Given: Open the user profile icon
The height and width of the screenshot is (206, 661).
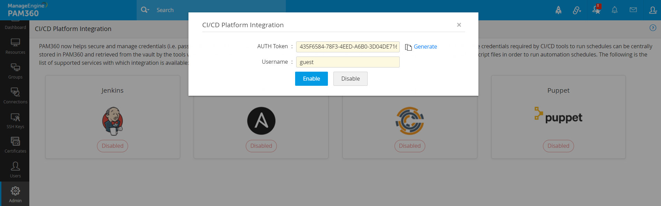Looking at the screenshot, I should [x=652, y=10].
